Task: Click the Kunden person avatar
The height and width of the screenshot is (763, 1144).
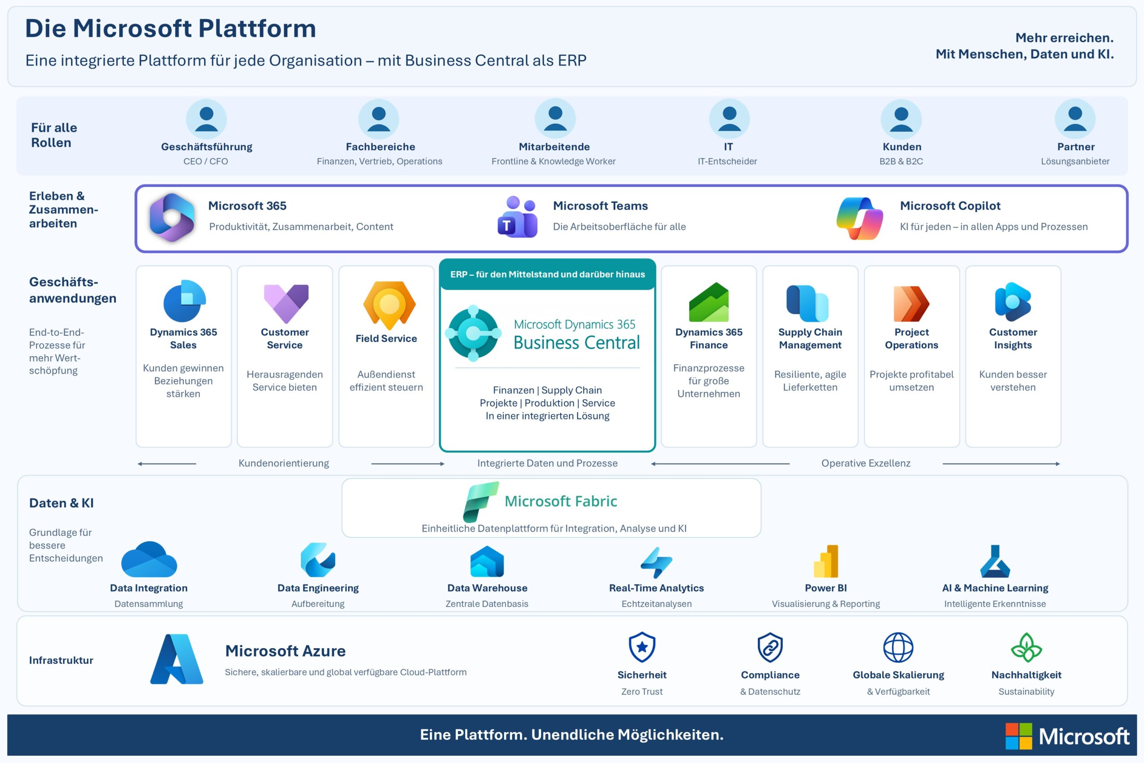Action: (901, 119)
